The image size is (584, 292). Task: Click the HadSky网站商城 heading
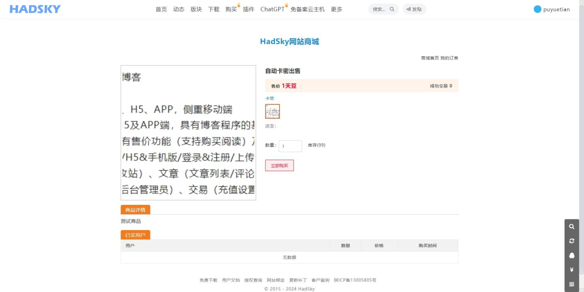point(289,41)
